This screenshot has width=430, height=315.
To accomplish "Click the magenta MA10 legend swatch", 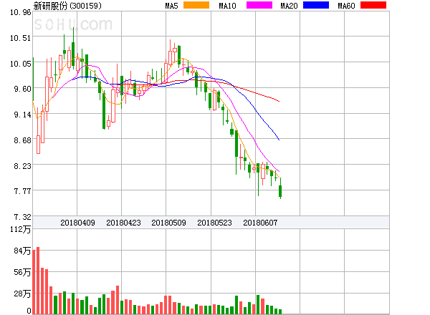I will (259, 5).
